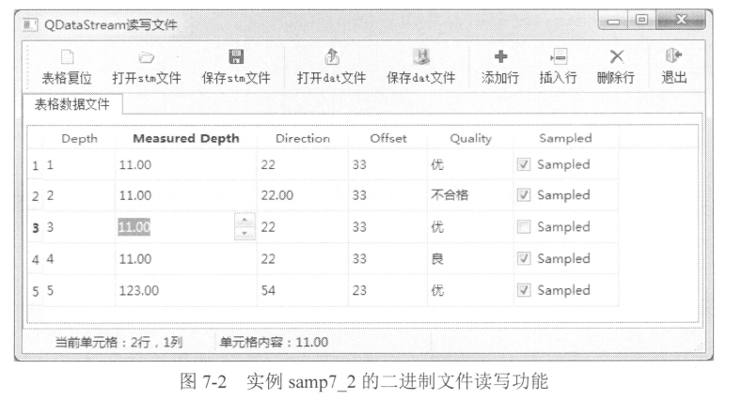Check the Sampled checkbox in row 3

click(x=524, y=227)
